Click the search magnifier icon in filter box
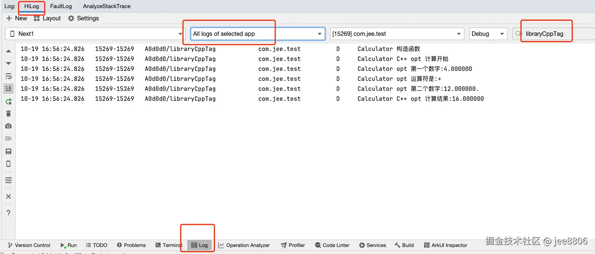 [x=518, y=34]
